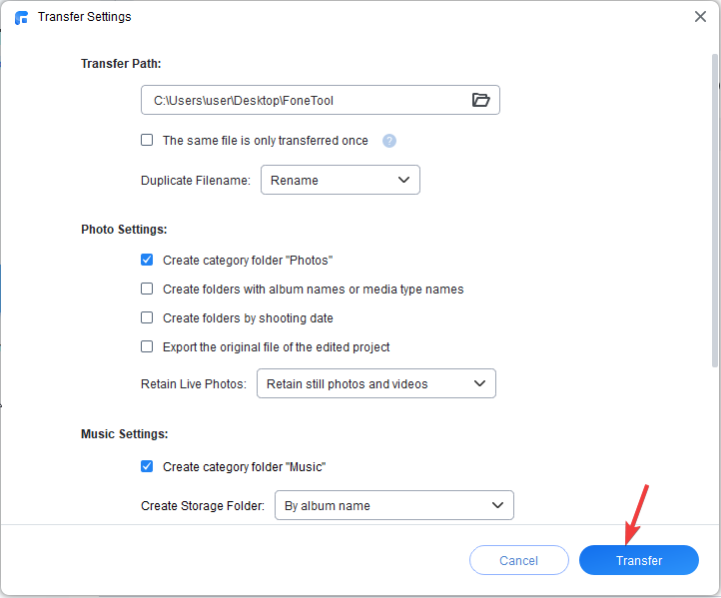The width and height of the screenshot is (721, 598).
Task: Open folder browser for transfer path
Action: 480,100
